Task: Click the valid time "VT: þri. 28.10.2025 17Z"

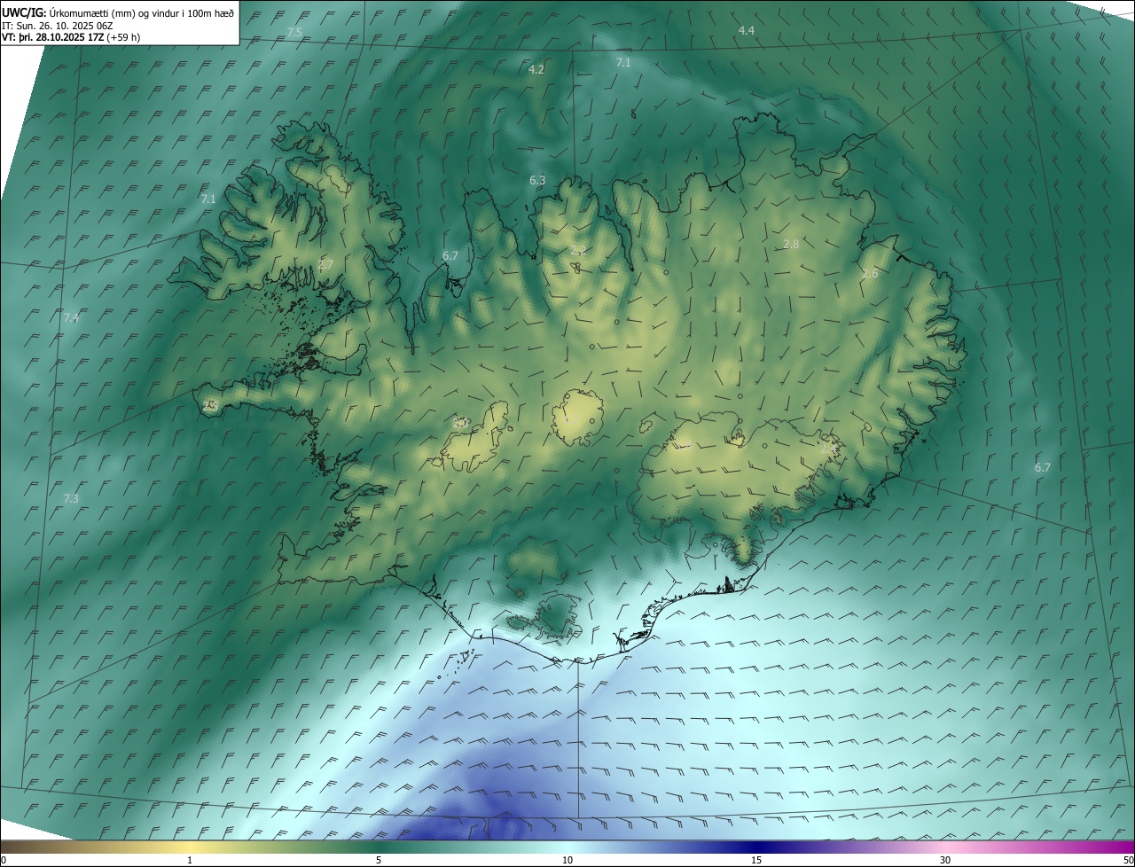Action: pyautogui.click(x=53, y=37)
